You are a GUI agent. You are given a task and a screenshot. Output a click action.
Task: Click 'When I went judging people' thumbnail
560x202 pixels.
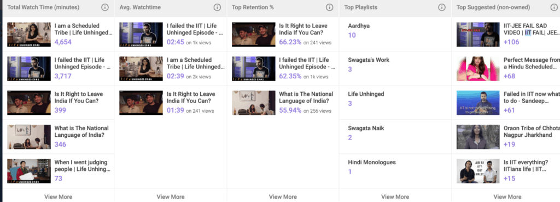pyautogui.click(x=29, y=171)
